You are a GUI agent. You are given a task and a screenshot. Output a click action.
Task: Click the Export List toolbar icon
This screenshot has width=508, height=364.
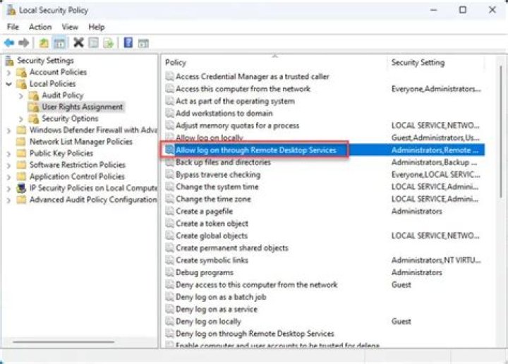click(x=108, y=43)
